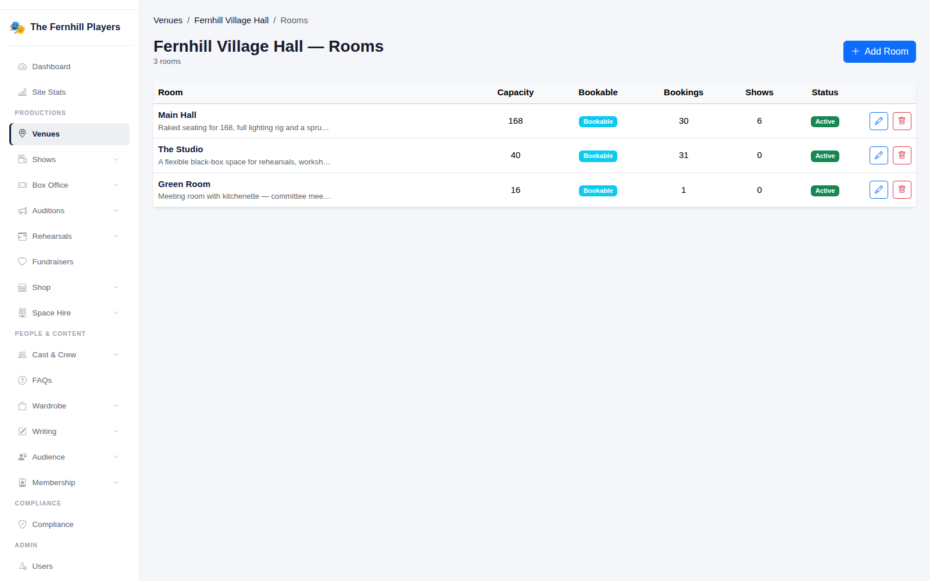Click Main Hall capacity value 168
This screenshot has height=581, width=930.
[x=516, y=121]
